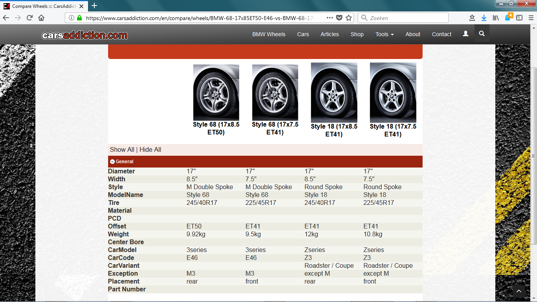This screenshot has width=537, height=302.
Task: Open the Cars menu item
Action: click(303, 34)
